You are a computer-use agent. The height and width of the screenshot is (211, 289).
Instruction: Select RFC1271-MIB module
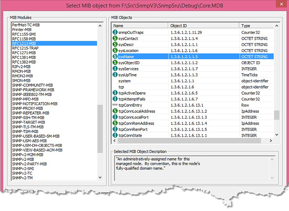tap(24, 53)
